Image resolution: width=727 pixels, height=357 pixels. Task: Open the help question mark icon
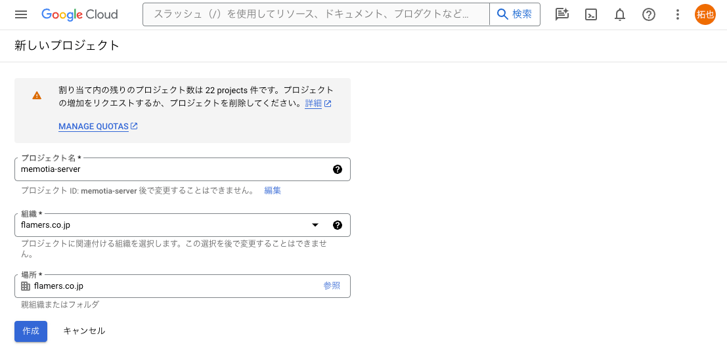(x=649, y=14)
